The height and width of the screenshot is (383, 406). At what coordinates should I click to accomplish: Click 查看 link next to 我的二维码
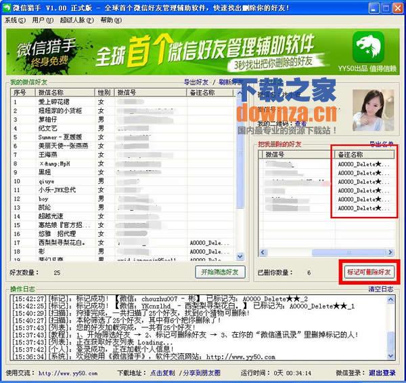tap(301, 123)
